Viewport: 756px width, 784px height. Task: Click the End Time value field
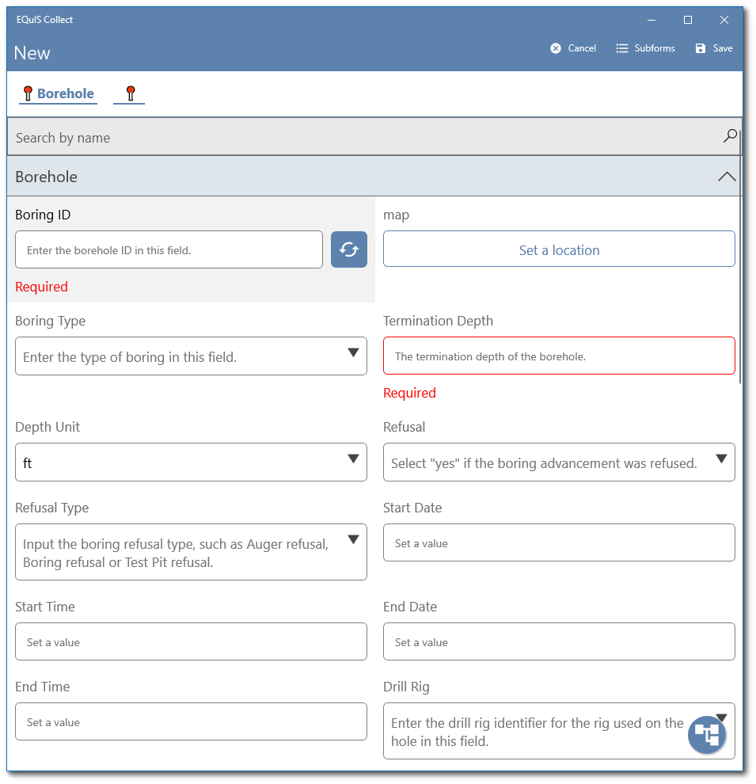point(191,721)
